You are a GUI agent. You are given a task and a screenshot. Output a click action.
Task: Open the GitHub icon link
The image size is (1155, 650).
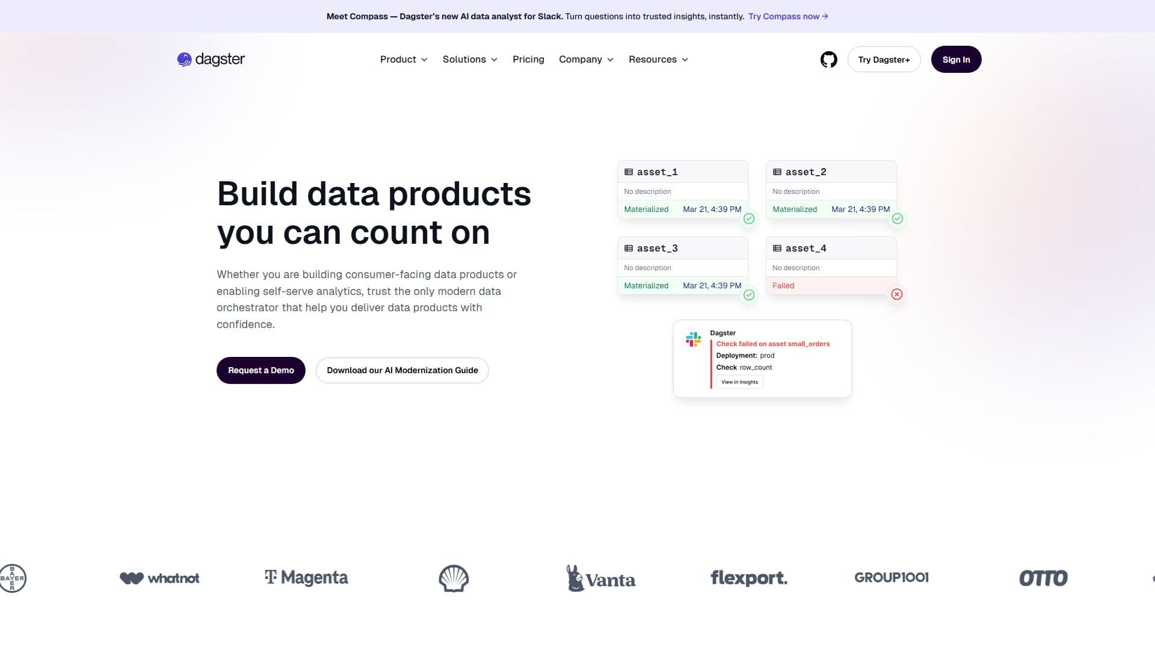point(828,60)
